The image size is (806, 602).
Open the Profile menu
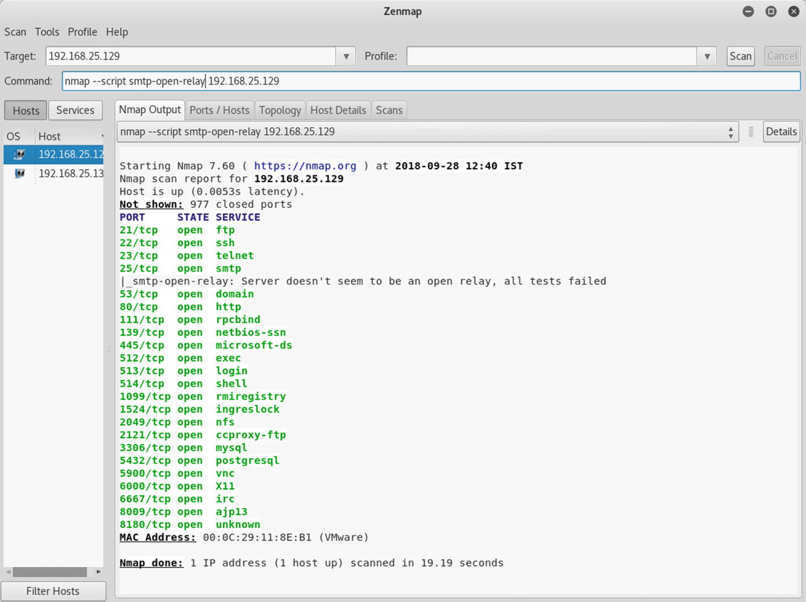(x=82, y=32)
